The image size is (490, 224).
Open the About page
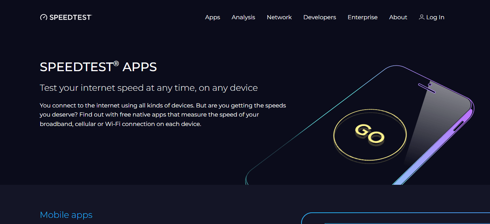pos(398,17)
